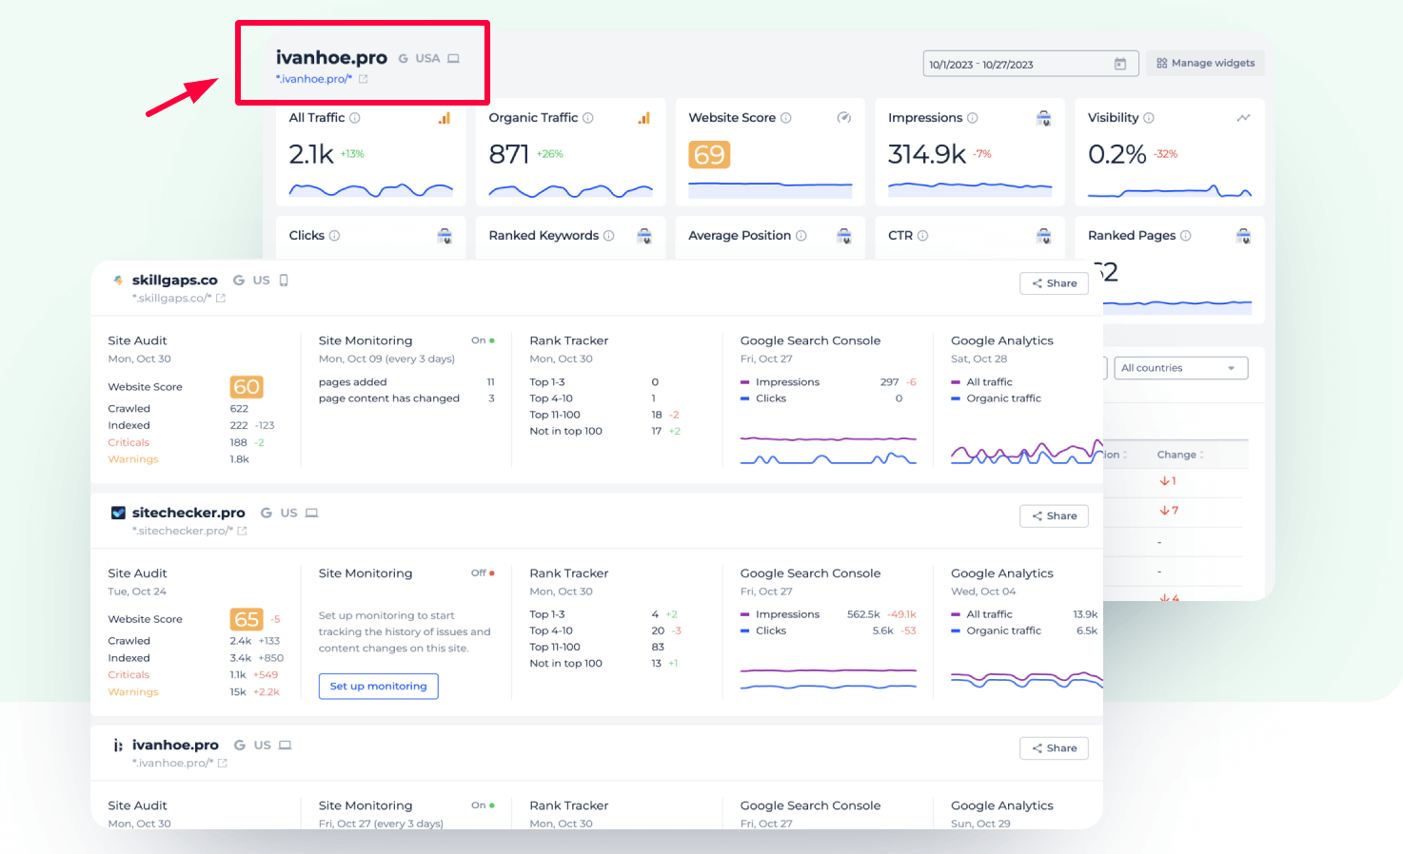Click the info icon beside Visibility
This screenshot has width=1403, height=854.
(x=1149, y=118)
